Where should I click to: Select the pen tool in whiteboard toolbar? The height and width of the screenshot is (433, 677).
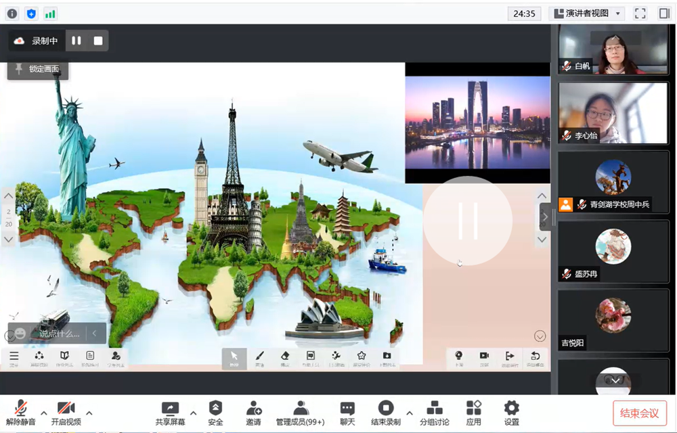259,358
